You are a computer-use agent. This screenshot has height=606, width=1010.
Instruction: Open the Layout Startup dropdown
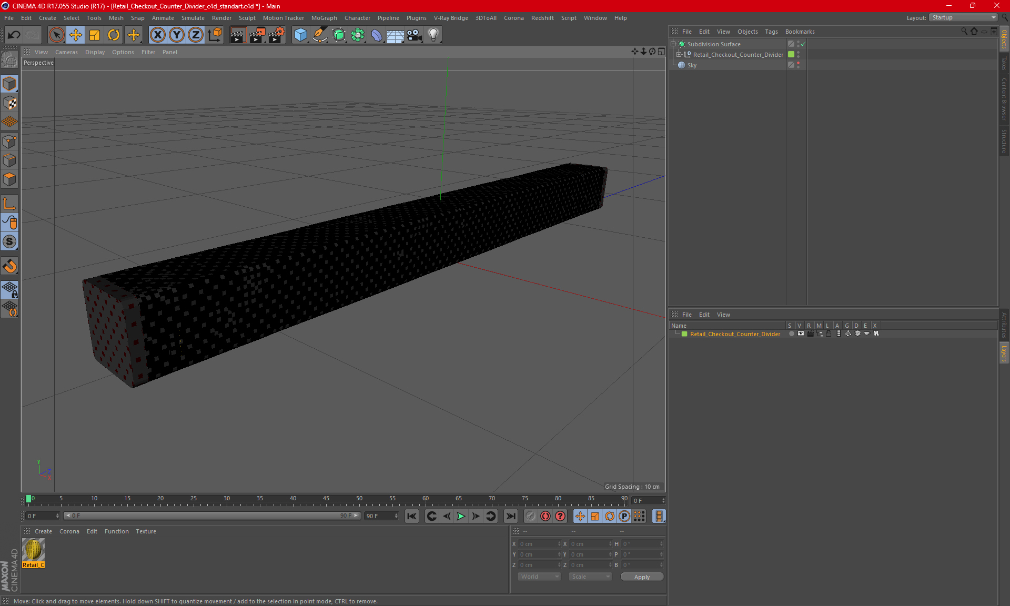(x=963, y=17)
